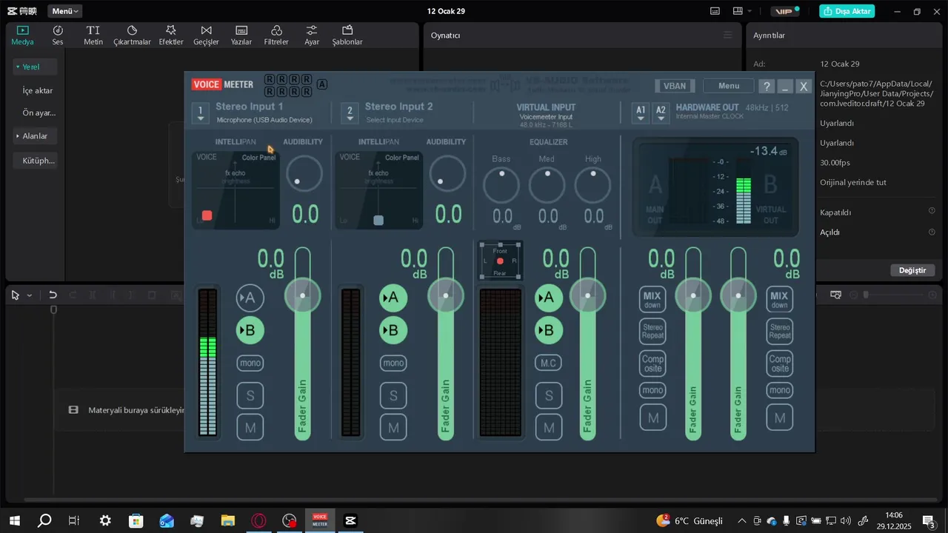Open the Medya tab in CapCut
Viewport: 948px width, 533px height.
click(22, 35)
